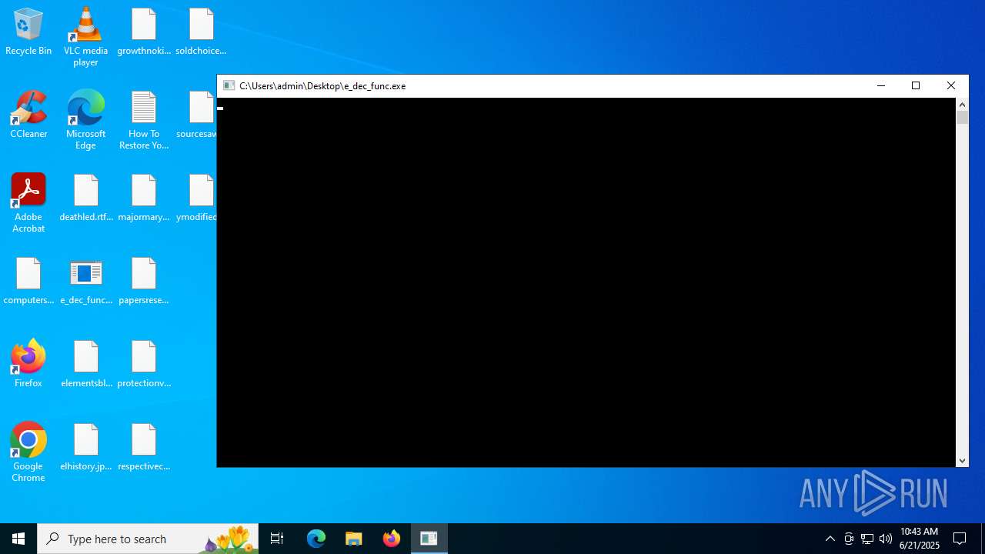Screen dimensions: 985x554
Task: Open File Explorer from the taskbar
Action: [354, 539]
